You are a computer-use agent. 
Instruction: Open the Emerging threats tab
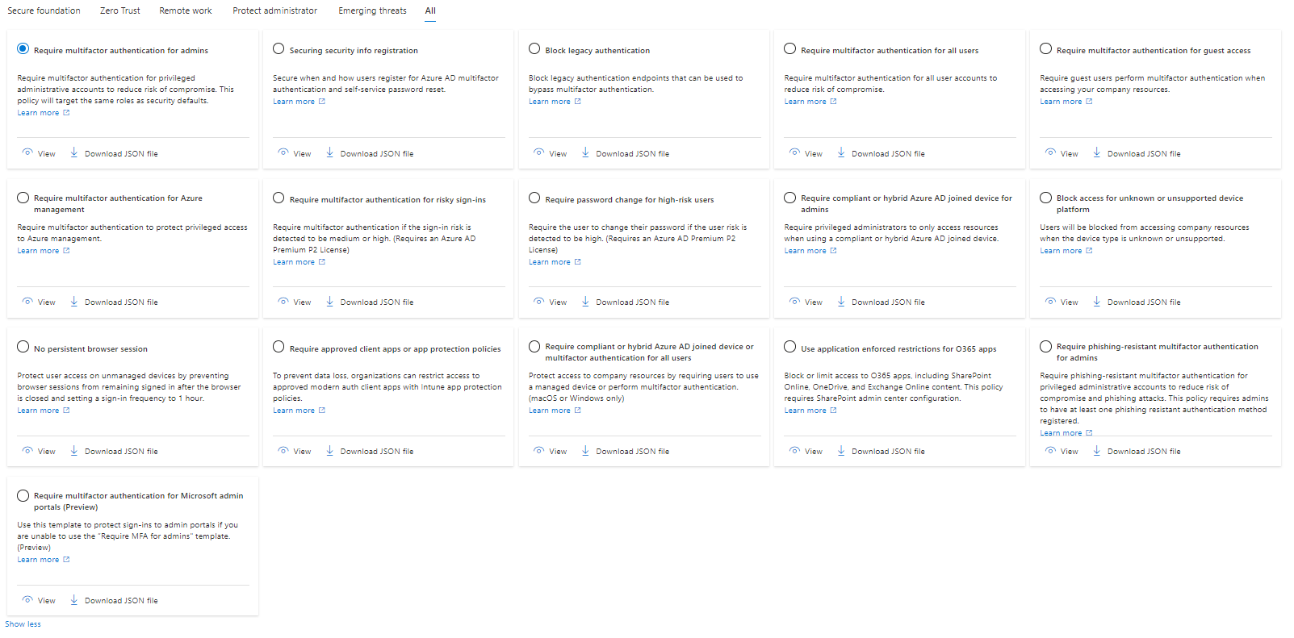tap(372, 10)
